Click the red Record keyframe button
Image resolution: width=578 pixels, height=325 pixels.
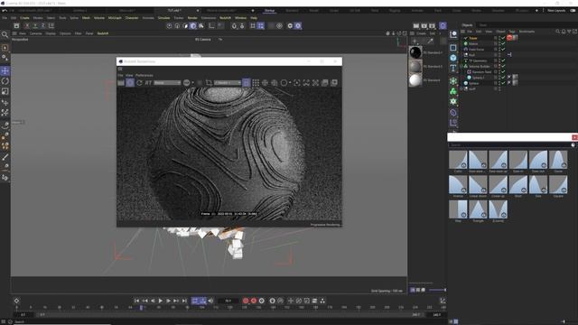pyautogui.click(x=246, y=301)
